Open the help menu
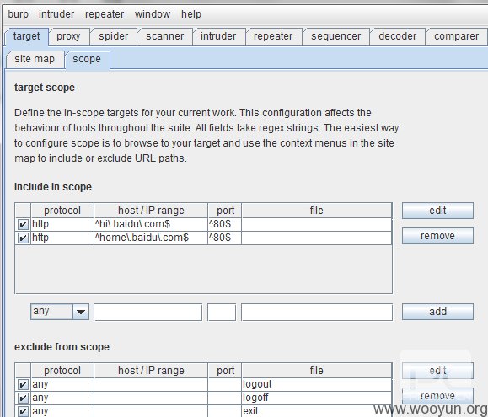The height and width of the screenshot is (417, 488). pos(191,14)
